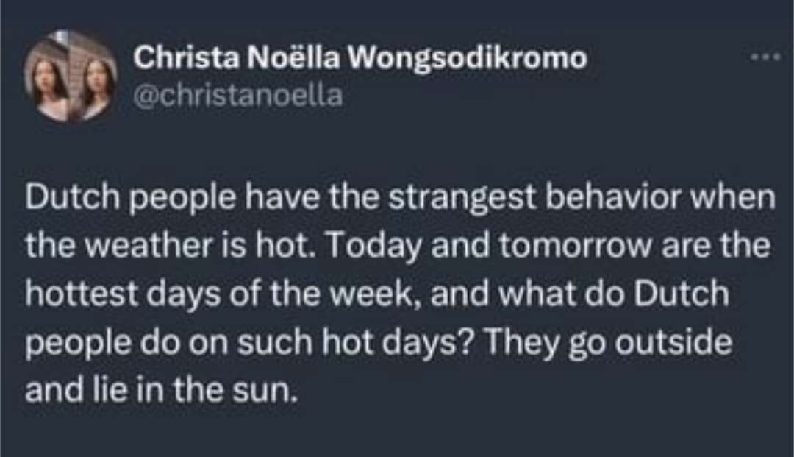Click the phrase 'and what do Dutch'
794x457 pixels.
[x=591, y=295]
